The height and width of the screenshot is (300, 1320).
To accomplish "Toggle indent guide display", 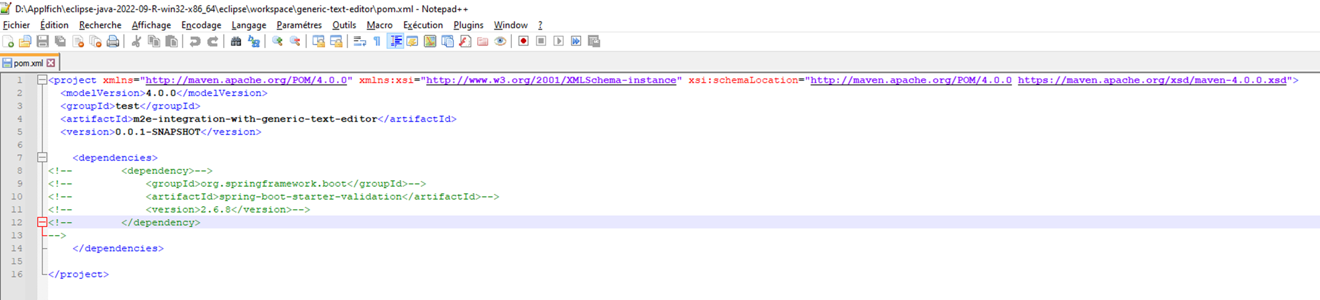I will (395, 41).
